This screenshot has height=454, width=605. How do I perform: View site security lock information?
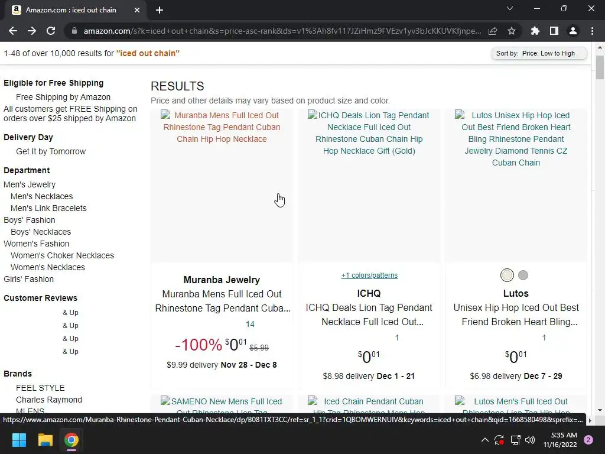(74, 31)
